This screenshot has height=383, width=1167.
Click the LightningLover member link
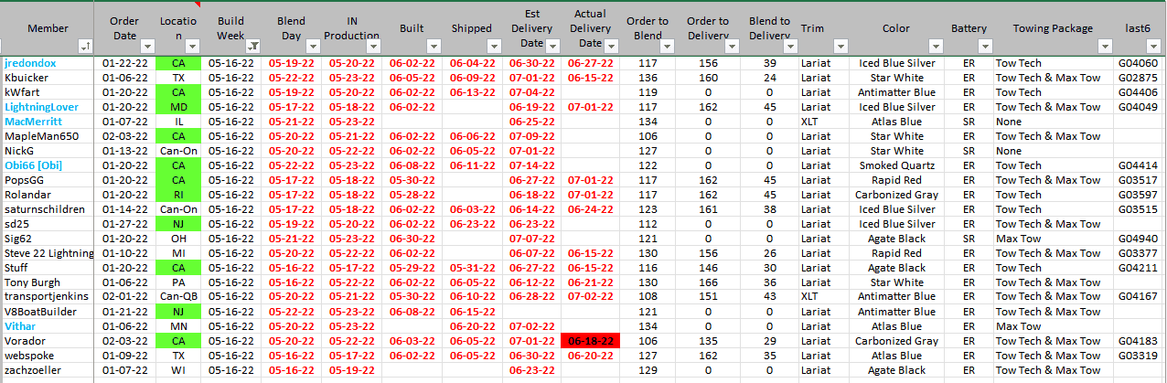(x=40, y=107)
